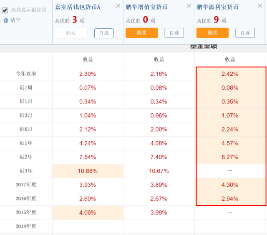Remove 鹏华添利宝货币 with its X icon
Image resolution: width=267 pixels, height=235 pixels.
(x=260, y=6)
